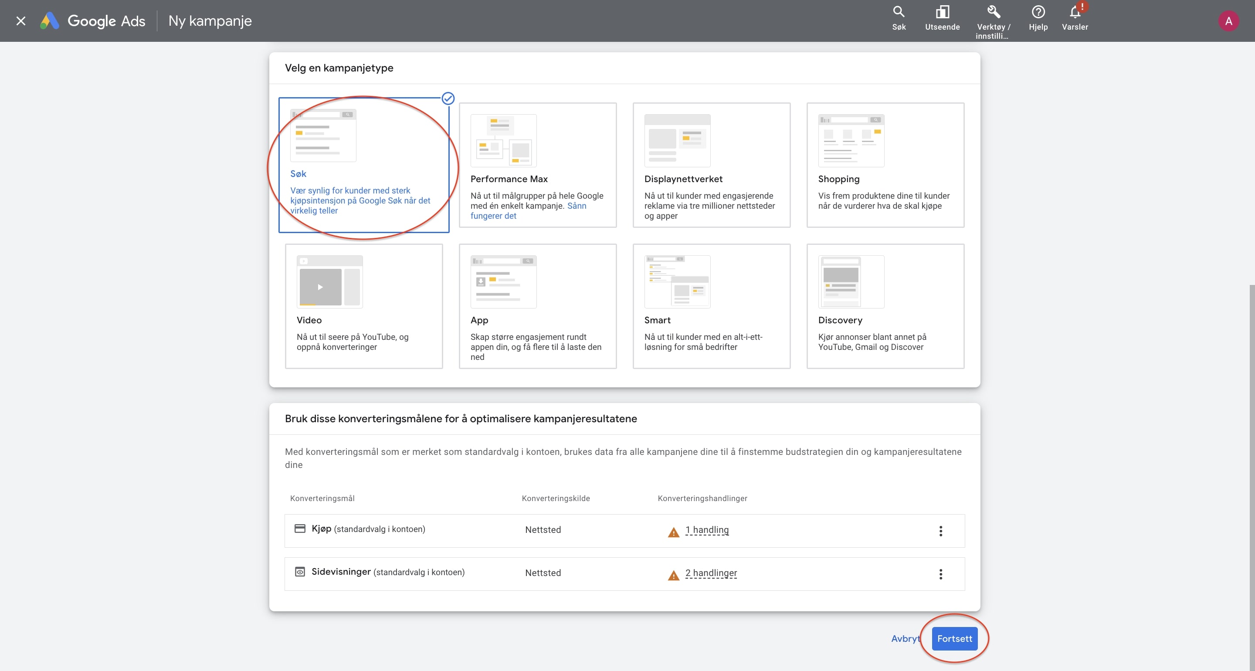Choose the Shopping campaign type card

coord(885,165)
